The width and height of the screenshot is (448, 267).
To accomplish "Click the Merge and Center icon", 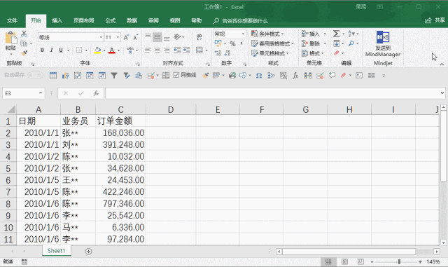I will pos(199,50).
